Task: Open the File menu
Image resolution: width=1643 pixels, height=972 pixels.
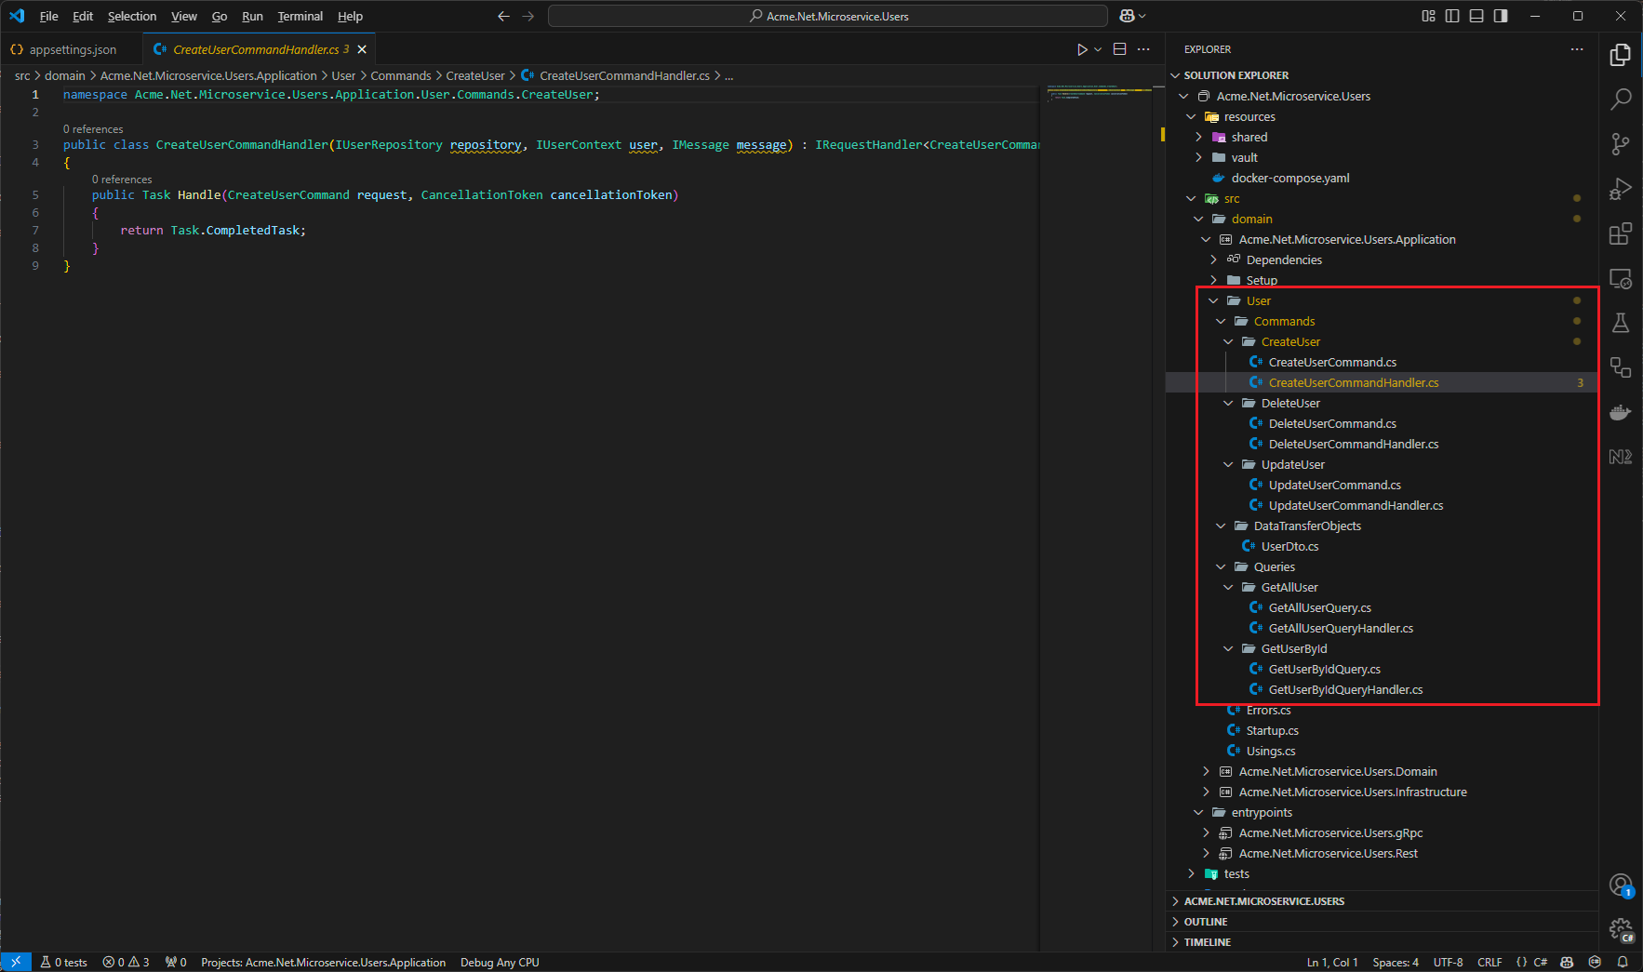Action: [49, 16]
